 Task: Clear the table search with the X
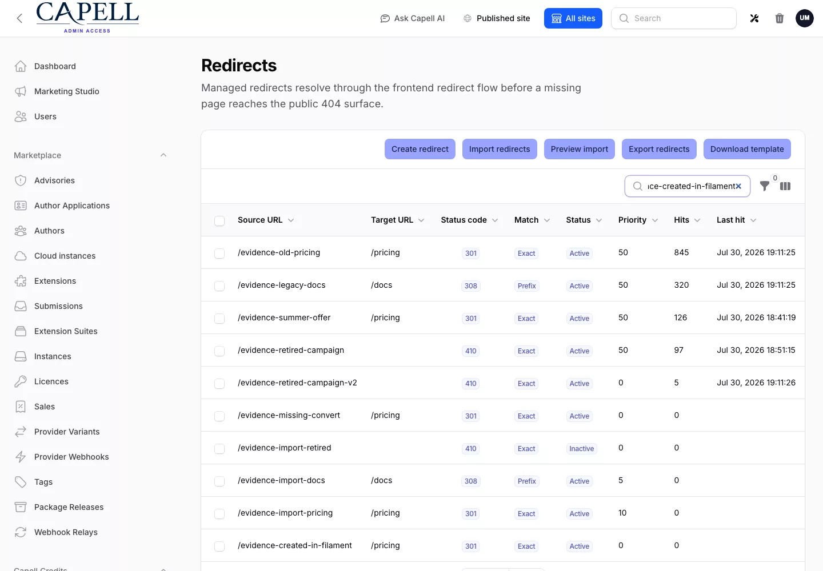click(738, 186)
